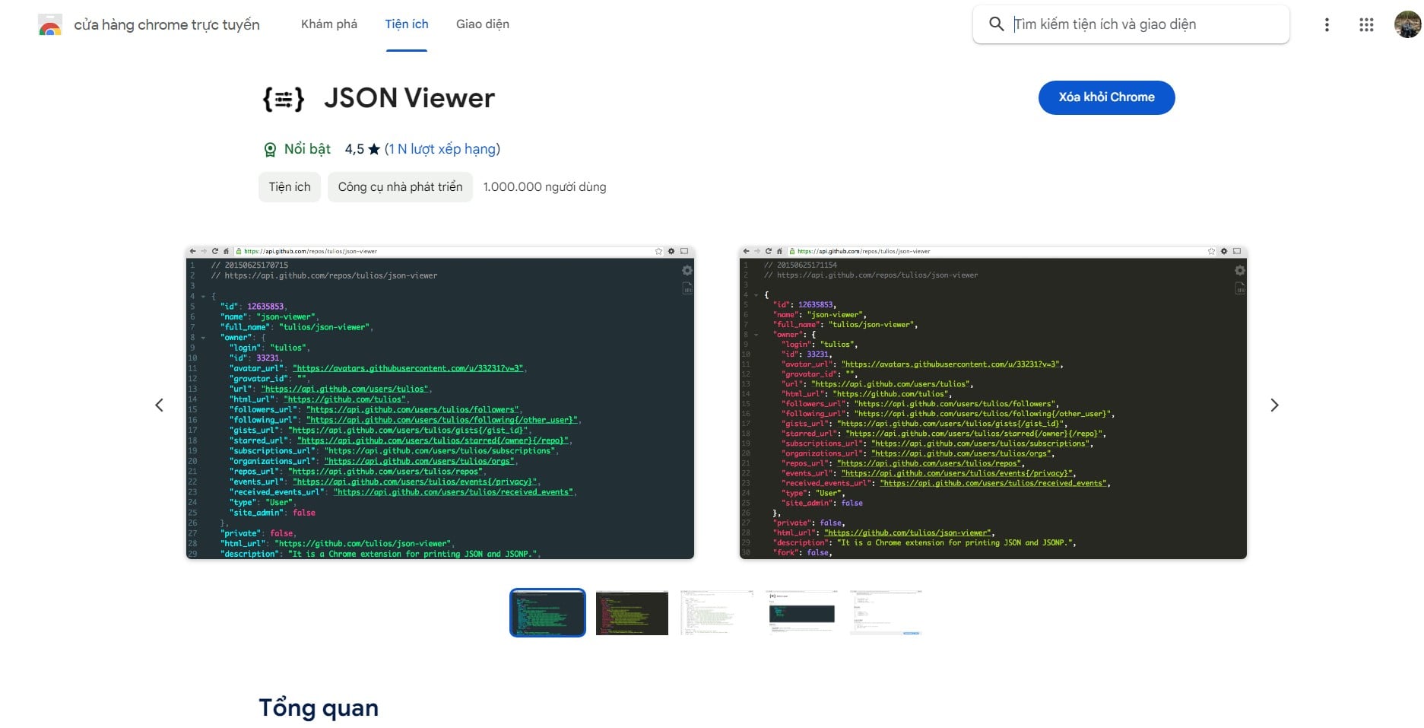Click the Nổi bật featured badge
The image size is (1424, 728).
coord(297,149)
